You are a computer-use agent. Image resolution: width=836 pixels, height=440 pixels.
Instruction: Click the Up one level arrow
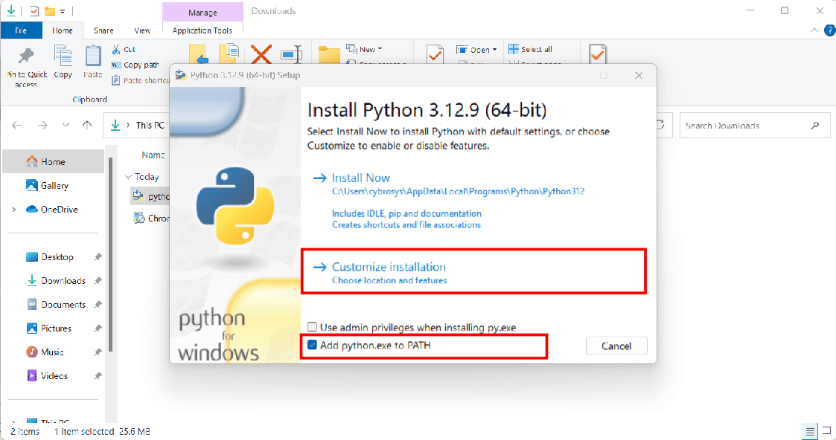coord(87,125)
